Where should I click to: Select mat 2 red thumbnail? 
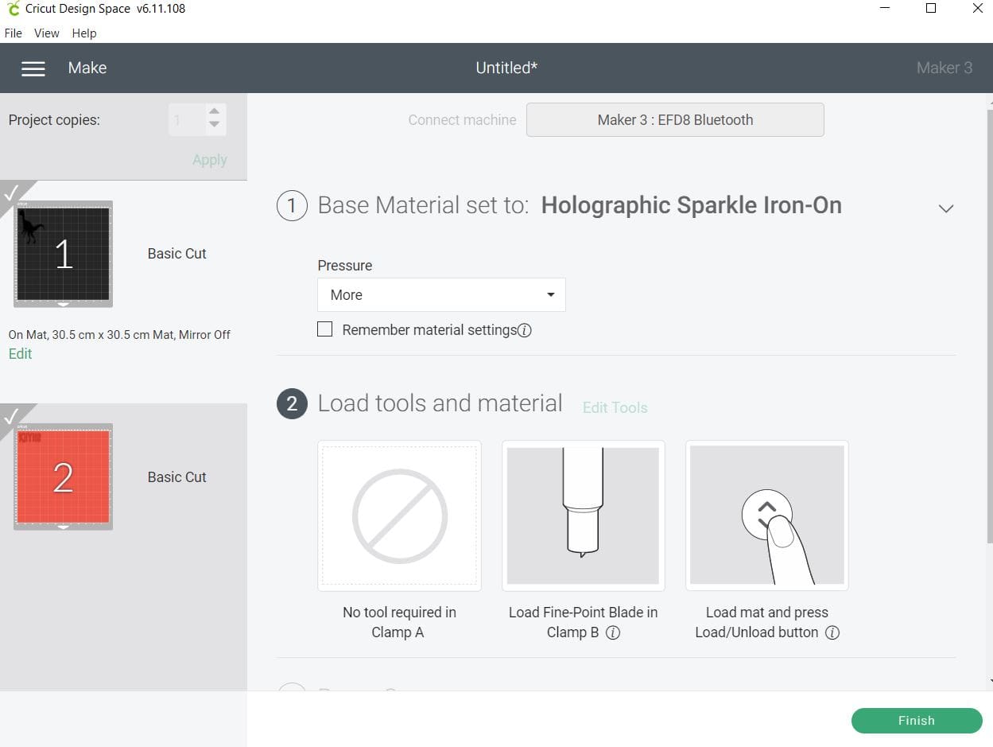click(63, 477)
